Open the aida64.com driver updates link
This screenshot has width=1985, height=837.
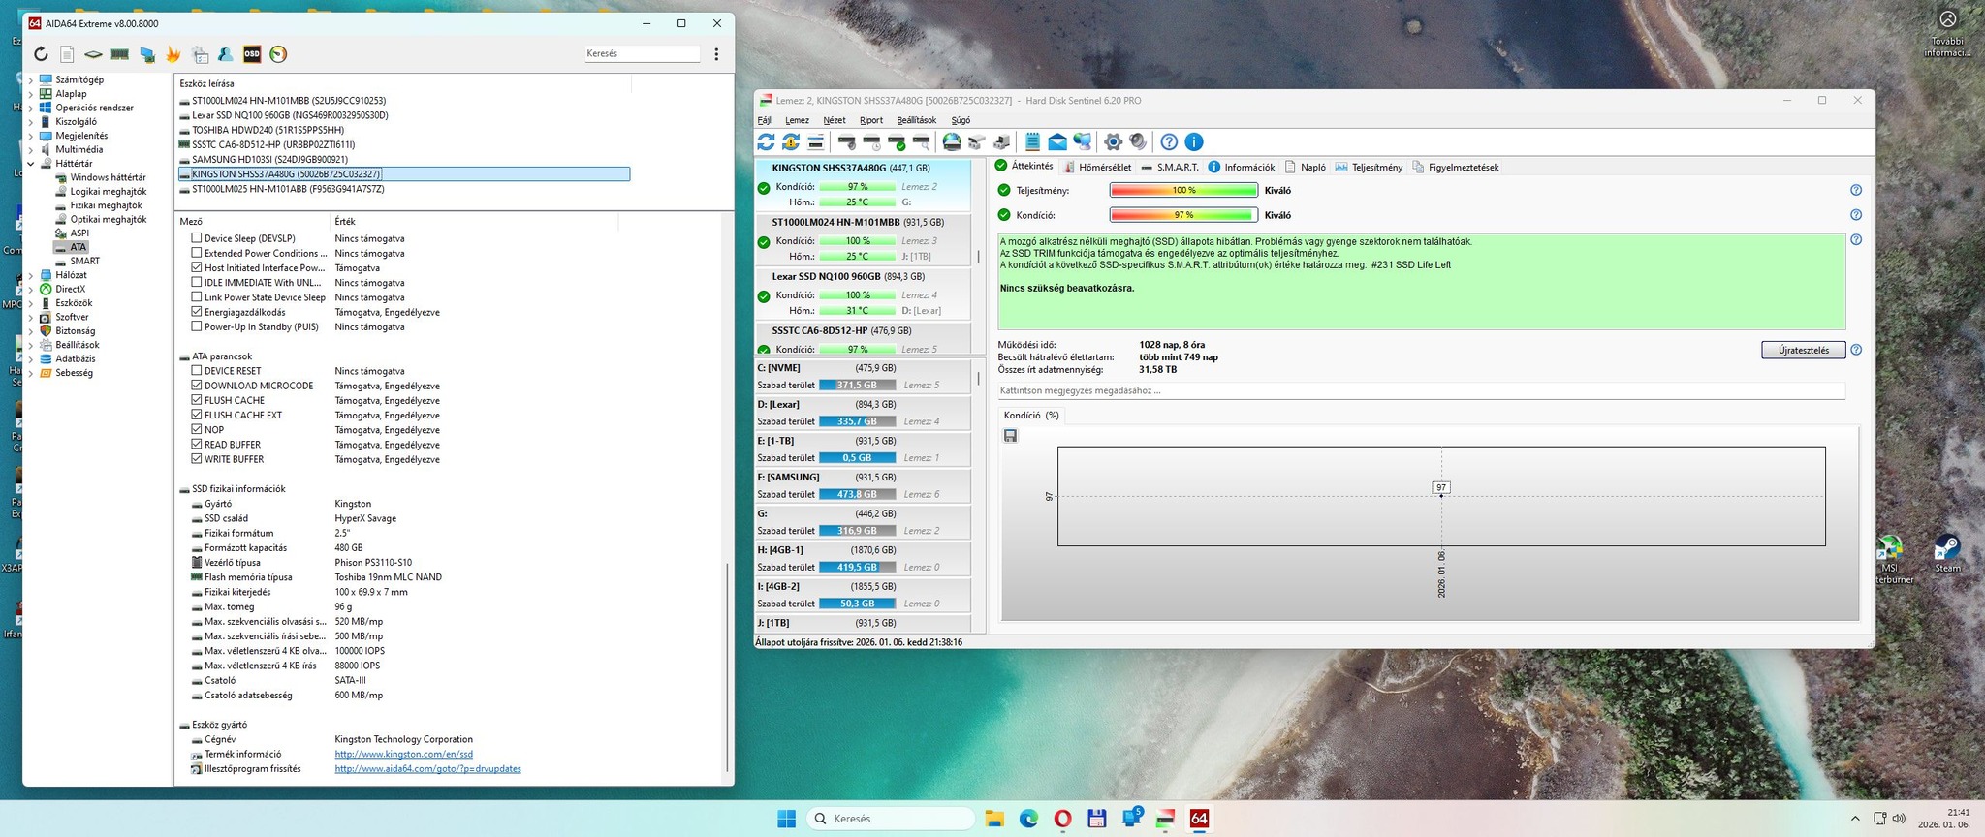pyautogui.click(x=427, y=769)
